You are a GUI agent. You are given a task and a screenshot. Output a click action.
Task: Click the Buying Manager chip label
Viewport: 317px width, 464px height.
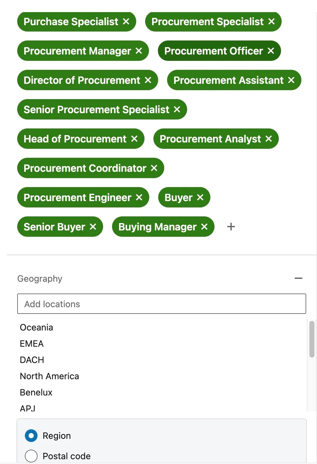(157, 227)
